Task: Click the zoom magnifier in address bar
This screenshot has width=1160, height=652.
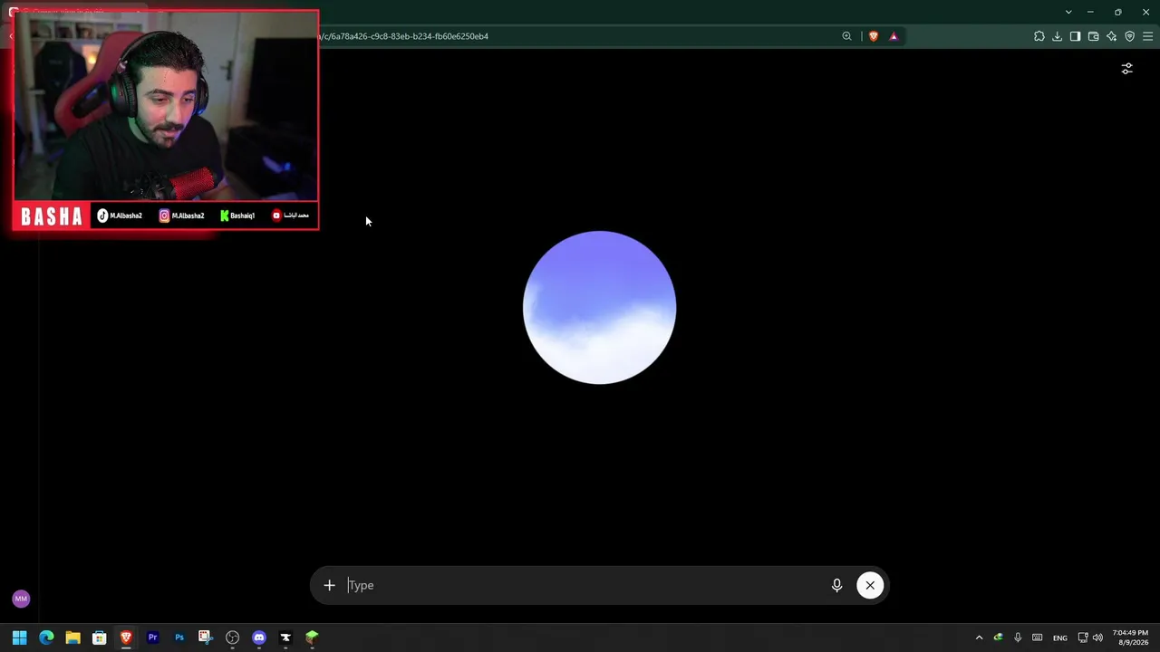Action: [846, 36]
